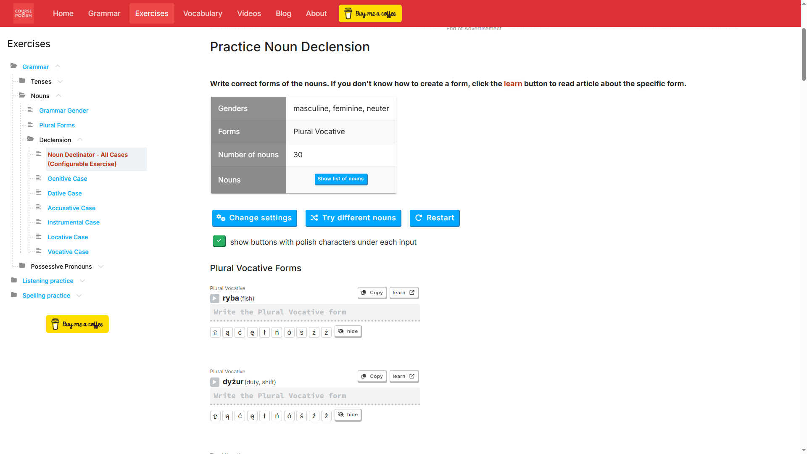Open the Genitive Case exercise

[67, 179]
